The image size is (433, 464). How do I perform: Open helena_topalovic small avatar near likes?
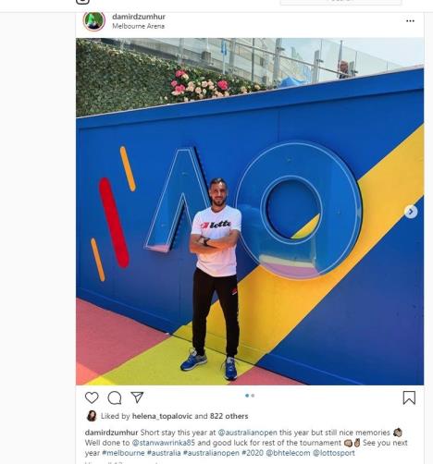coord(92,416)
